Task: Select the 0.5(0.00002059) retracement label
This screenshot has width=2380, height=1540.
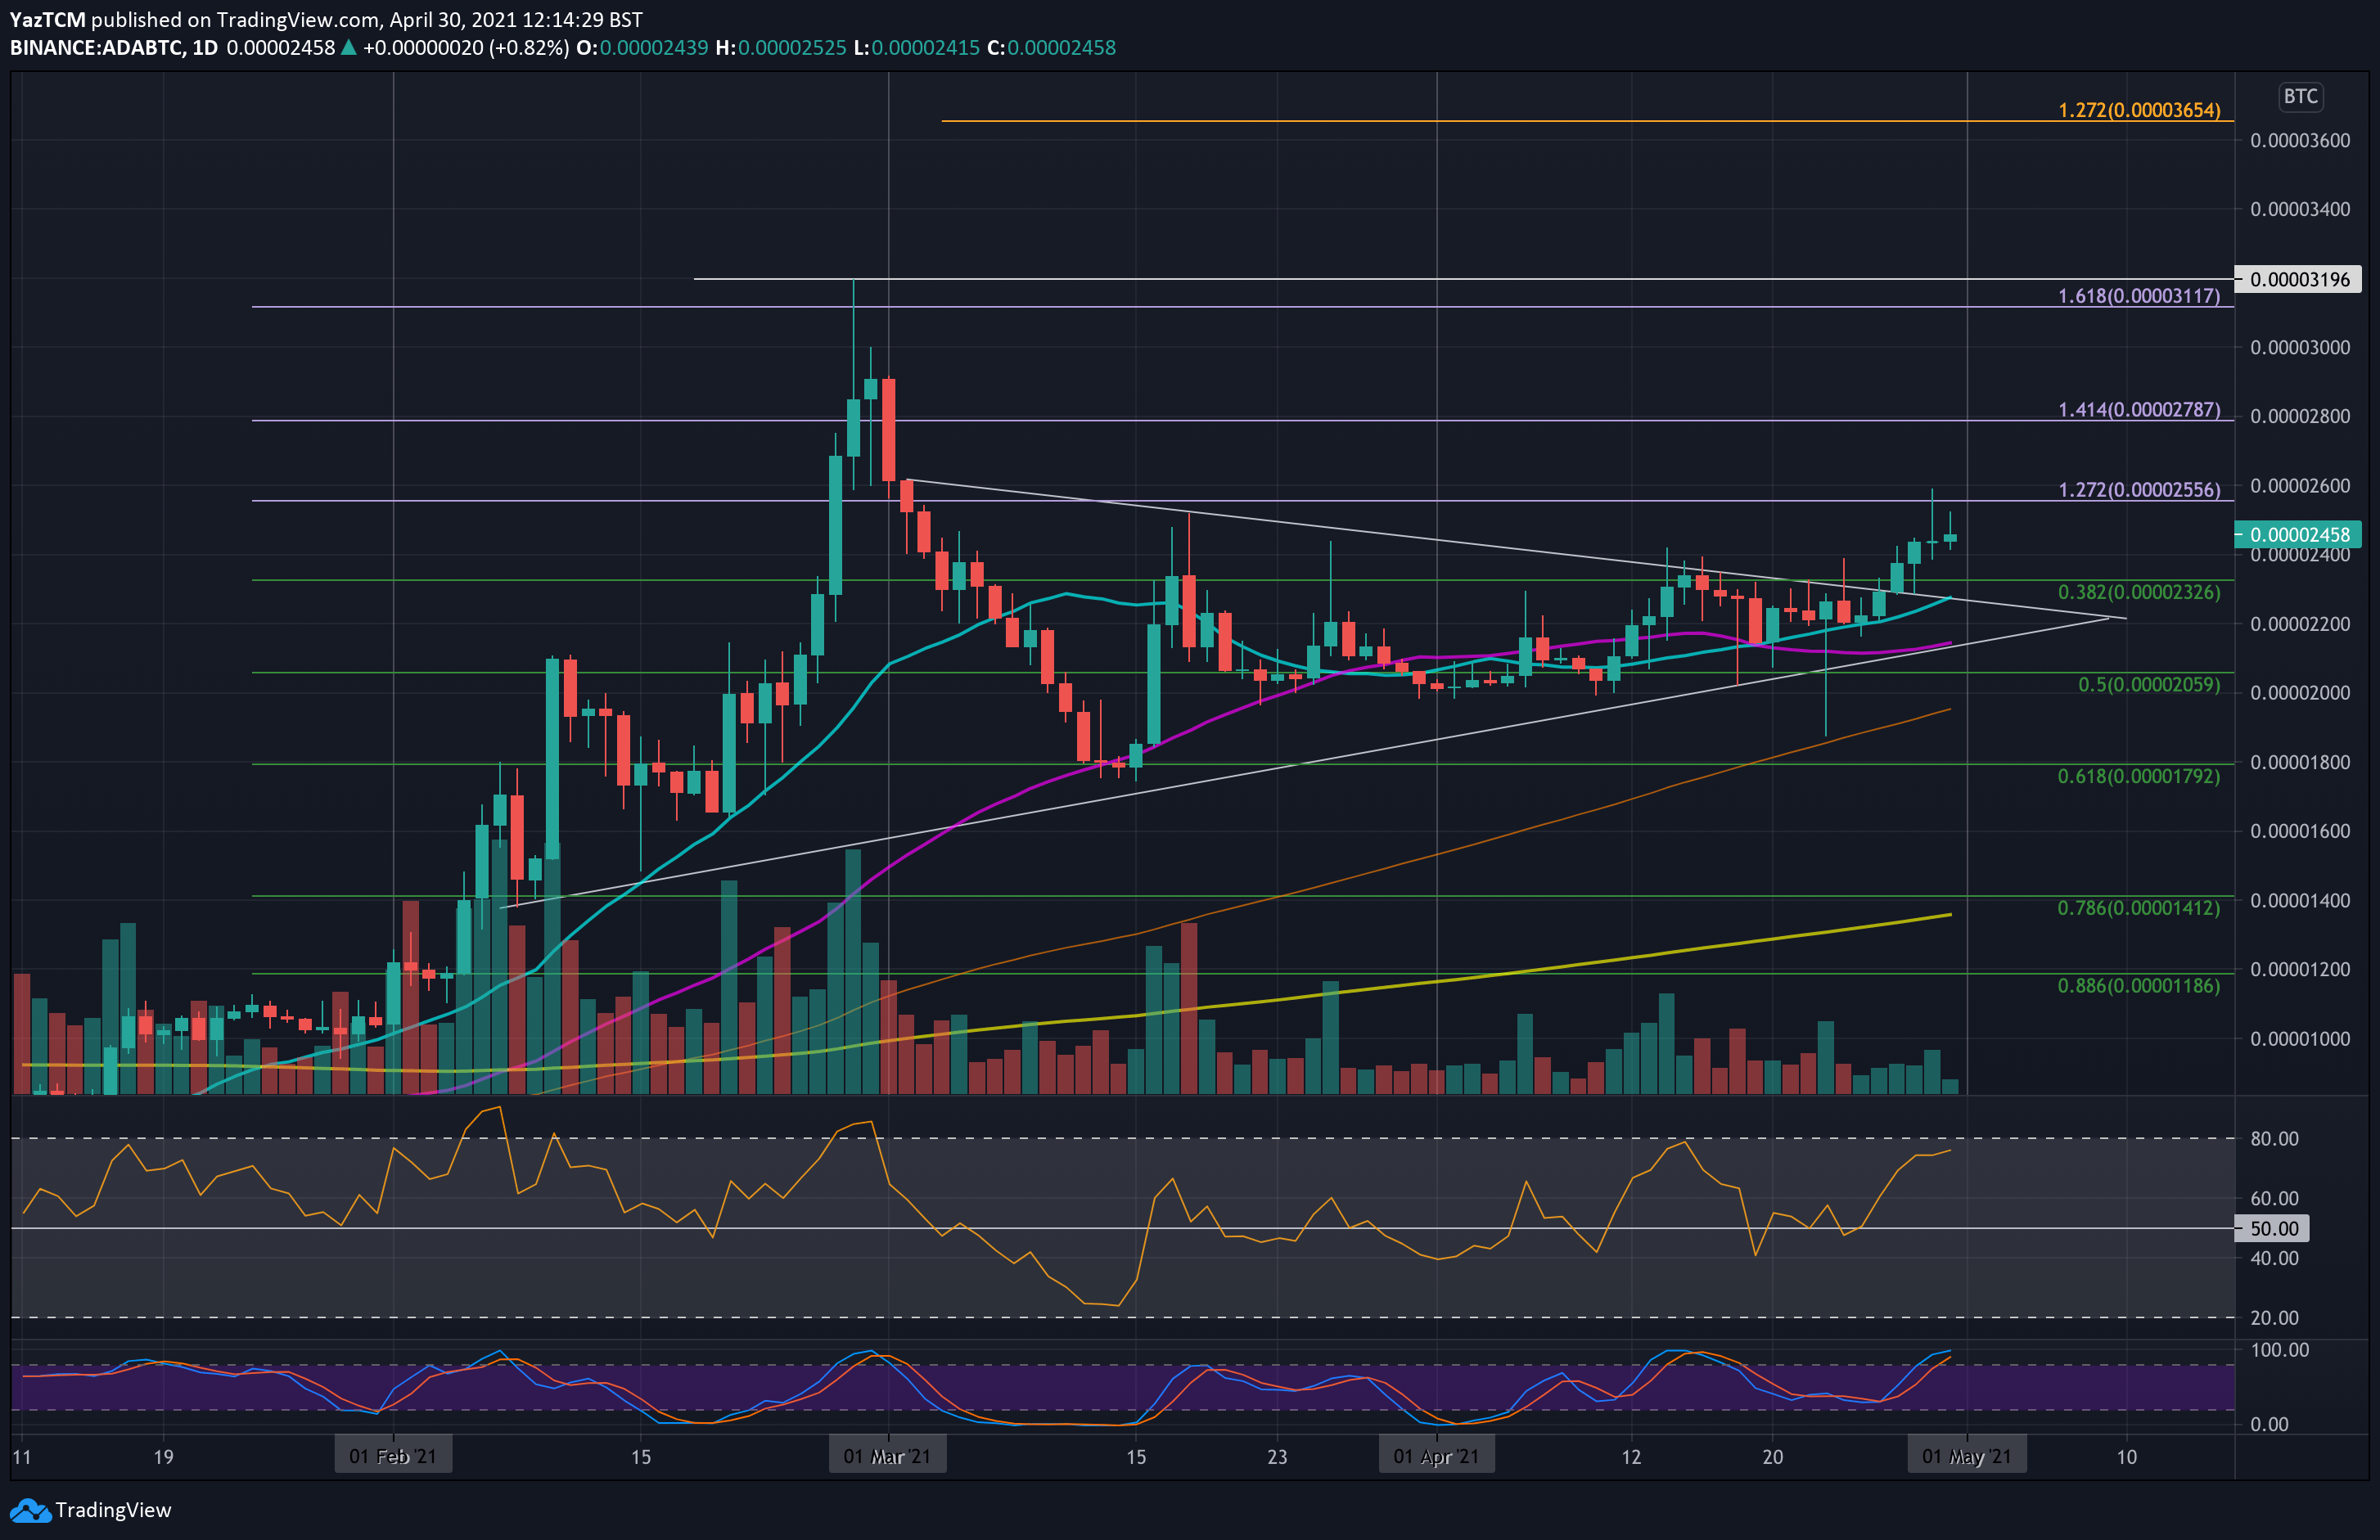Action: (x=2149, y=685)
